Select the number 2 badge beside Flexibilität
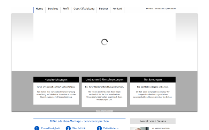The width and height of the screenshot is (209, 130). tap(68, 128)
